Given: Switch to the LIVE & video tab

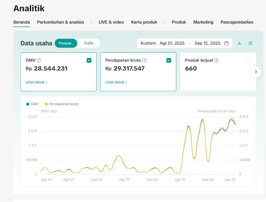Looking at the screenshot, I should (x=111, y=22).
